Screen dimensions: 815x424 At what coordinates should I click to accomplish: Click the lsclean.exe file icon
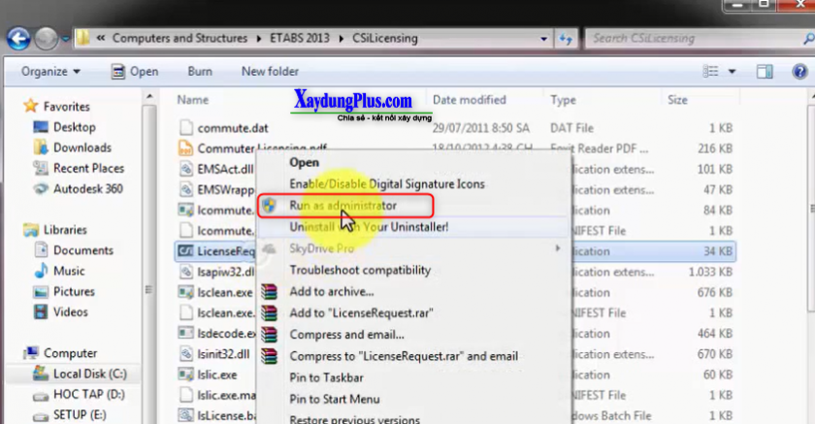[x=185, y=293]
